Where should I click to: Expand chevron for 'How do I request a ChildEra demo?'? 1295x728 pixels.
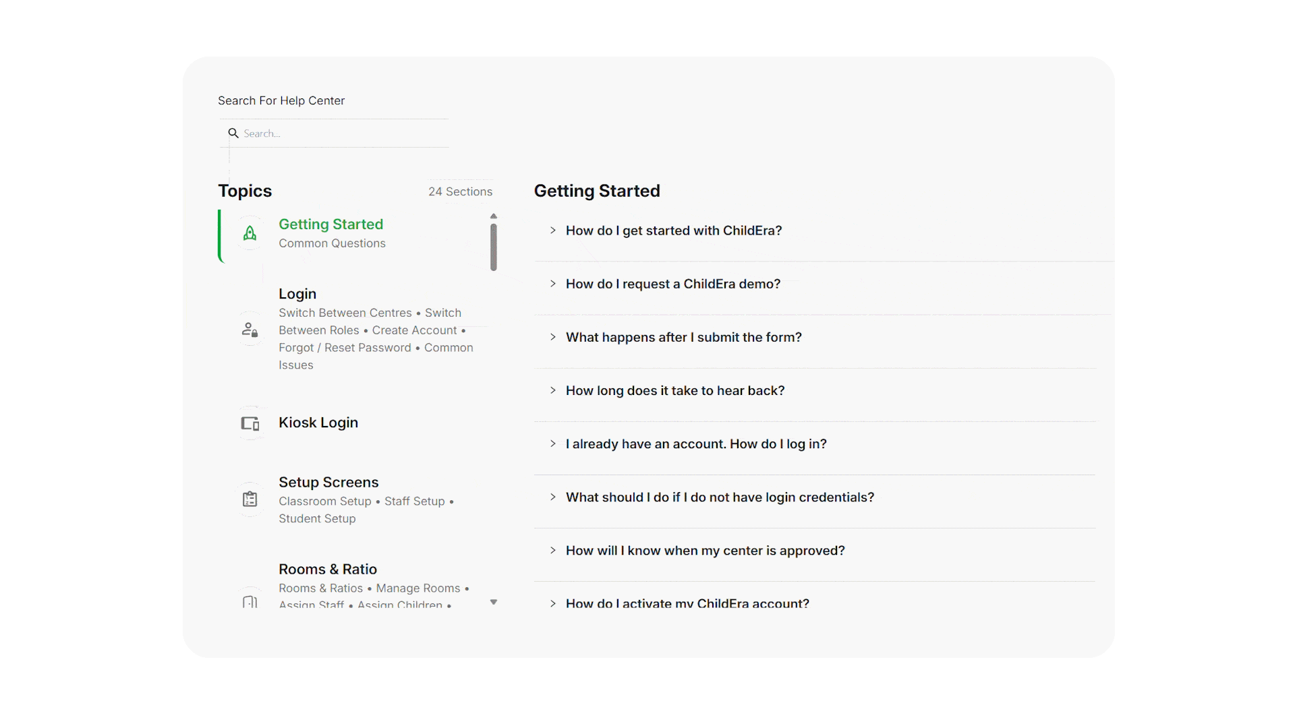(553, 284)
